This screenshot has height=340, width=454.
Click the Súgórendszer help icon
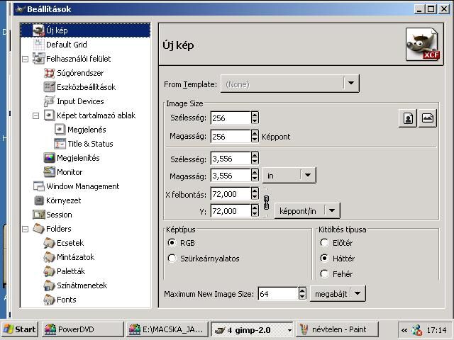[49, 73]
